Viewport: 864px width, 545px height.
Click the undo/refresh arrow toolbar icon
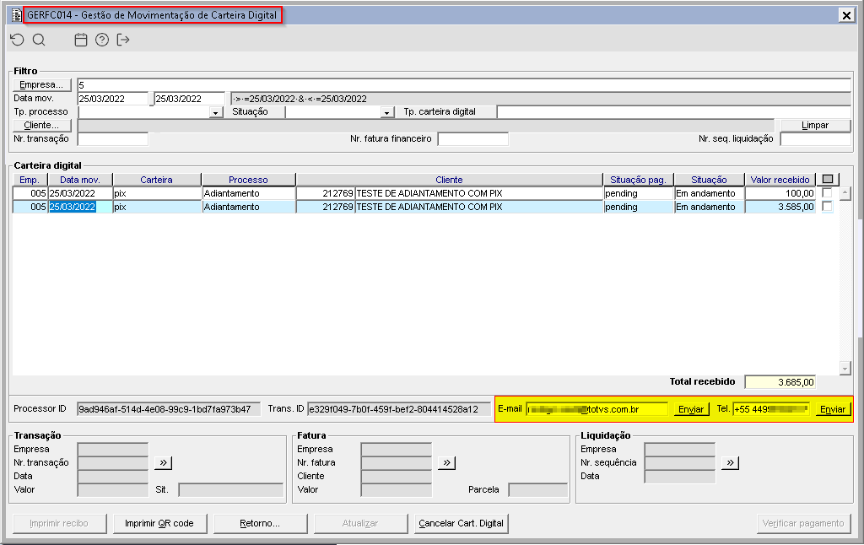(x=17, y=40)
